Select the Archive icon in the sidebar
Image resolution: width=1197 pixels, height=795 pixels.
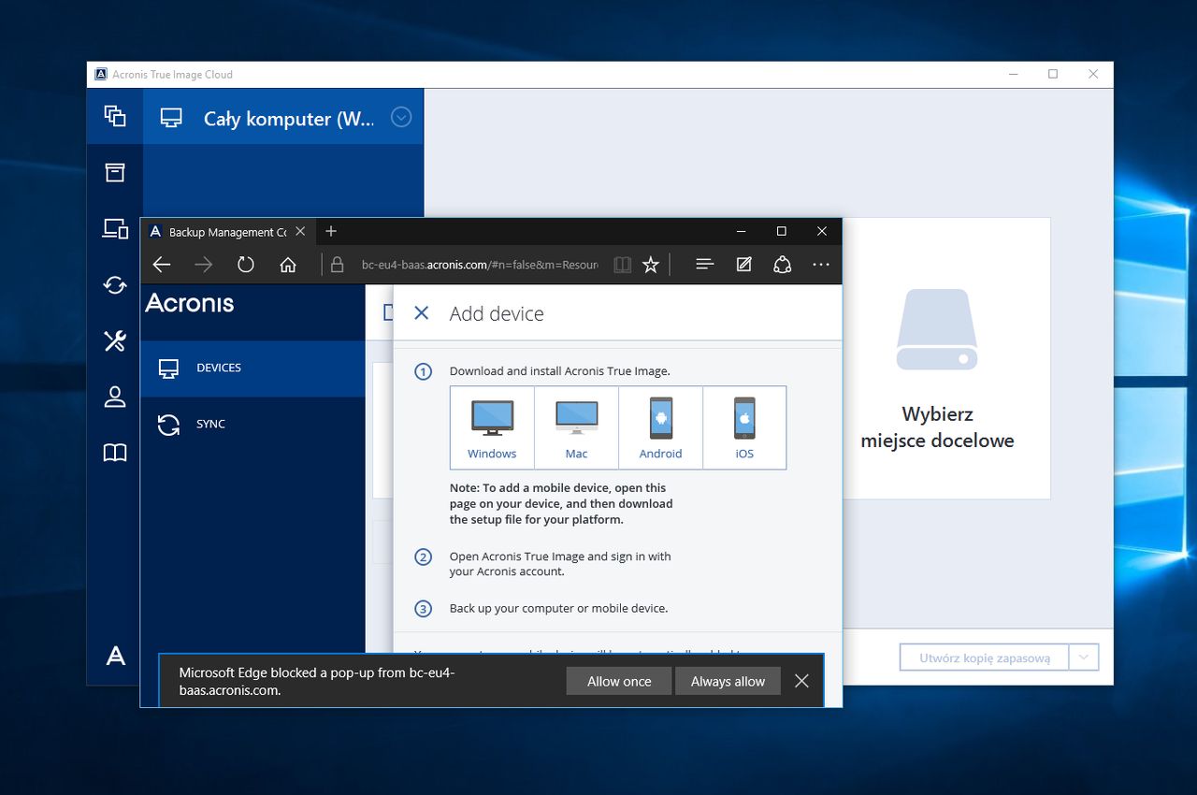115,172
